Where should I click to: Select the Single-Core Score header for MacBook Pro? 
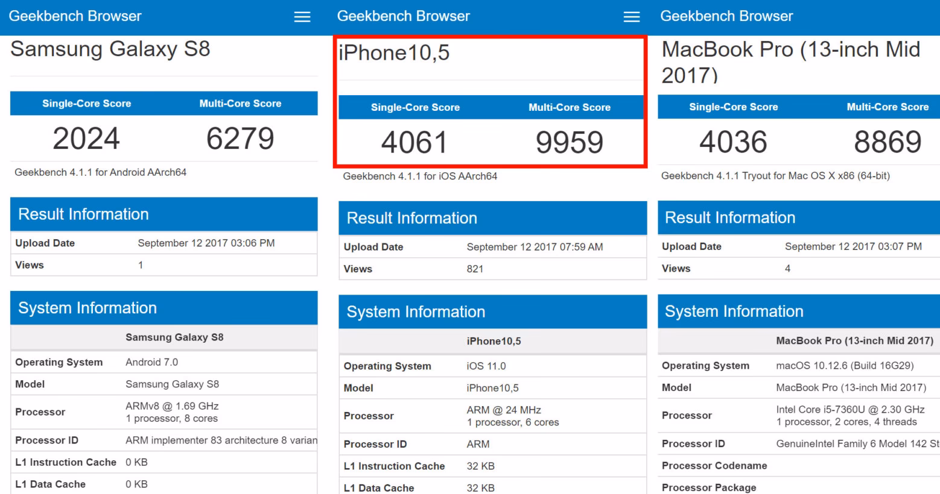coord(733,107)
